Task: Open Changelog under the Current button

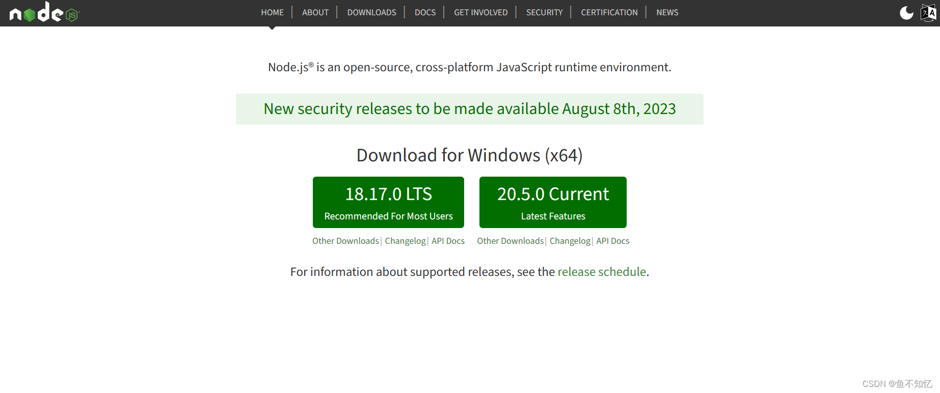Action: (x=570, y=241)
